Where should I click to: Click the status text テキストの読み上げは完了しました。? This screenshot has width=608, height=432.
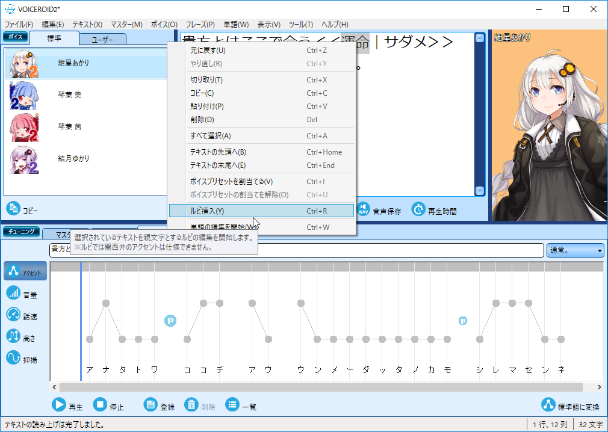(x=54, y=425)
